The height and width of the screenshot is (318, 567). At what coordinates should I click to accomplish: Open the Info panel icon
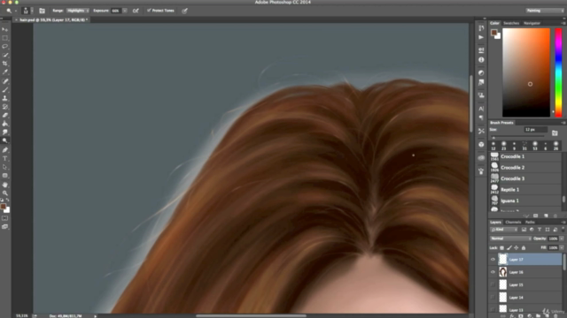pos(481,60)
